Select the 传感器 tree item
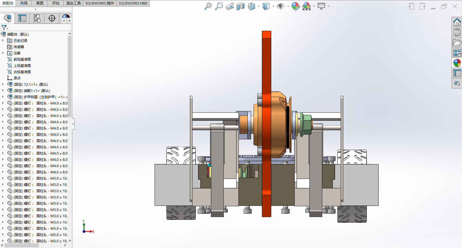The image size is (462, 248). (19, 47)
